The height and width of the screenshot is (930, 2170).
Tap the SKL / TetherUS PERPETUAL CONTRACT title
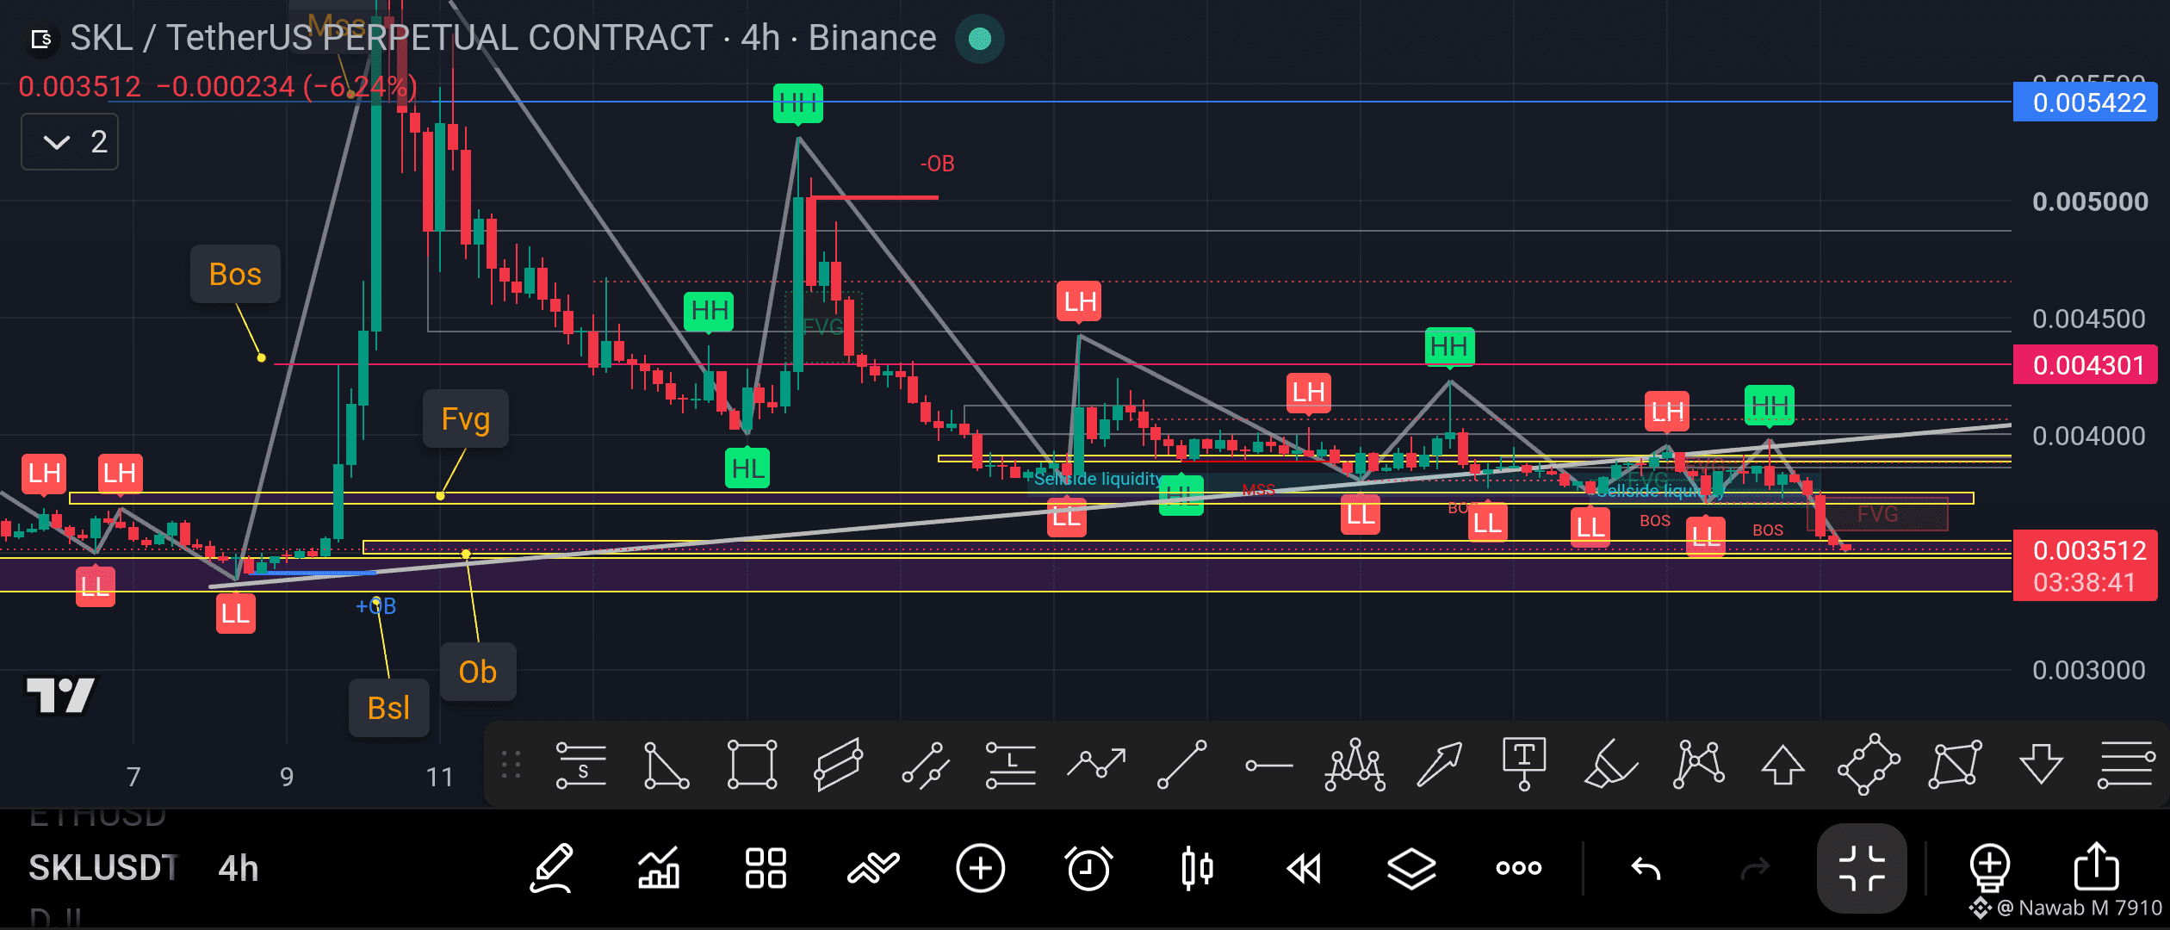(x=503, y=38)
